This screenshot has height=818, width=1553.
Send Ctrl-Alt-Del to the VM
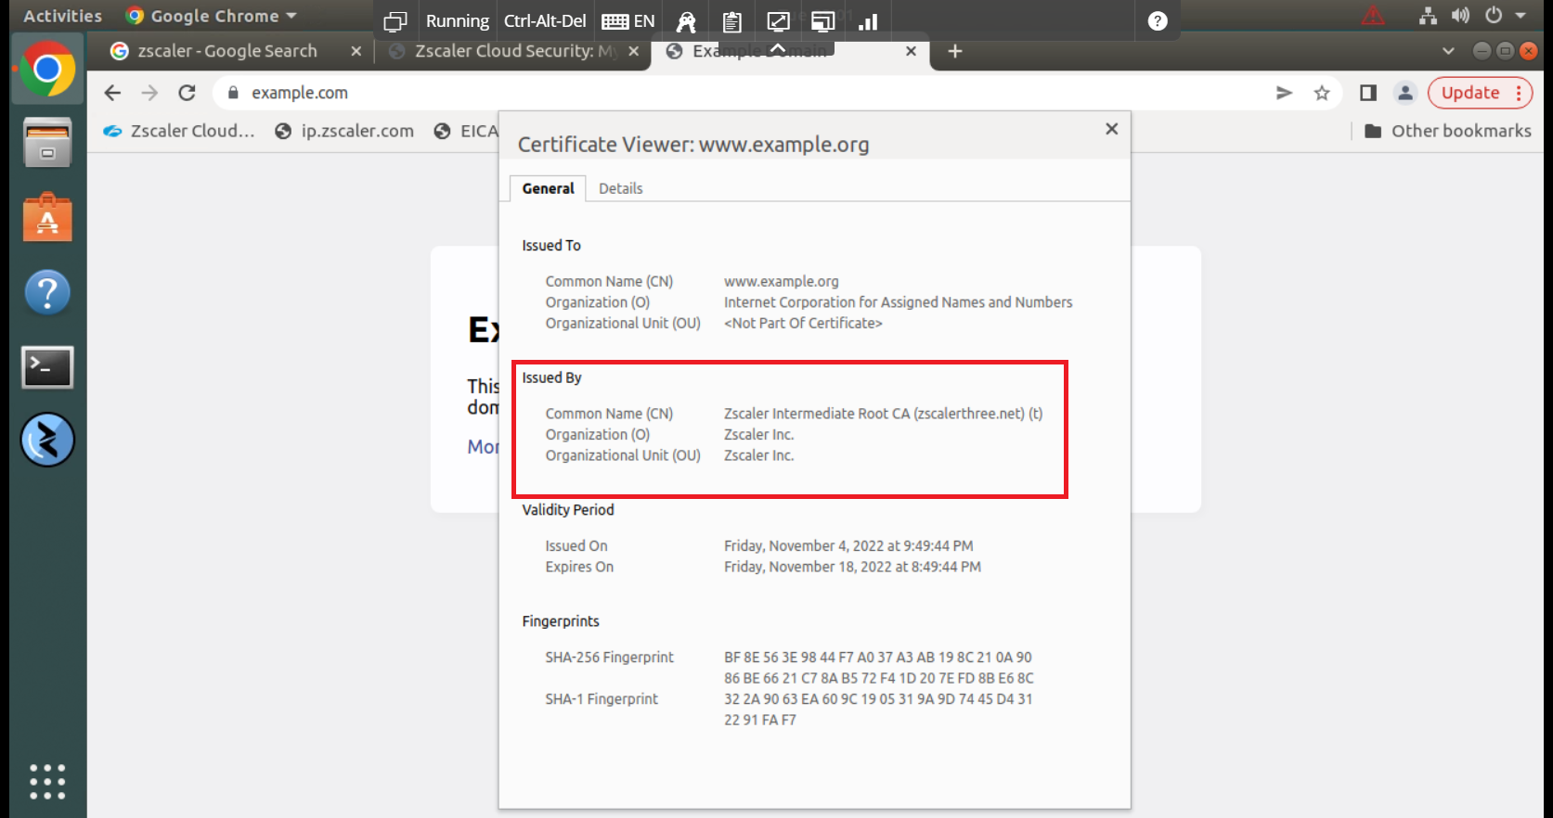545,21
